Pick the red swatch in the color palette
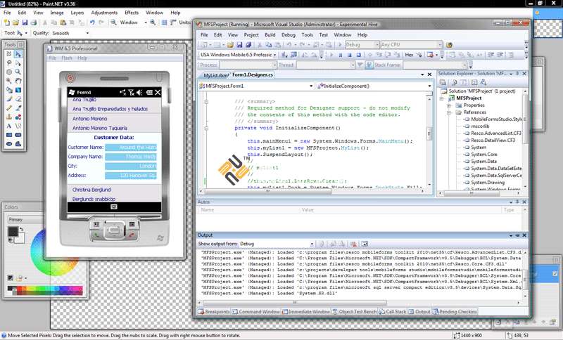563x340 pixels. [x=20, y=287]
